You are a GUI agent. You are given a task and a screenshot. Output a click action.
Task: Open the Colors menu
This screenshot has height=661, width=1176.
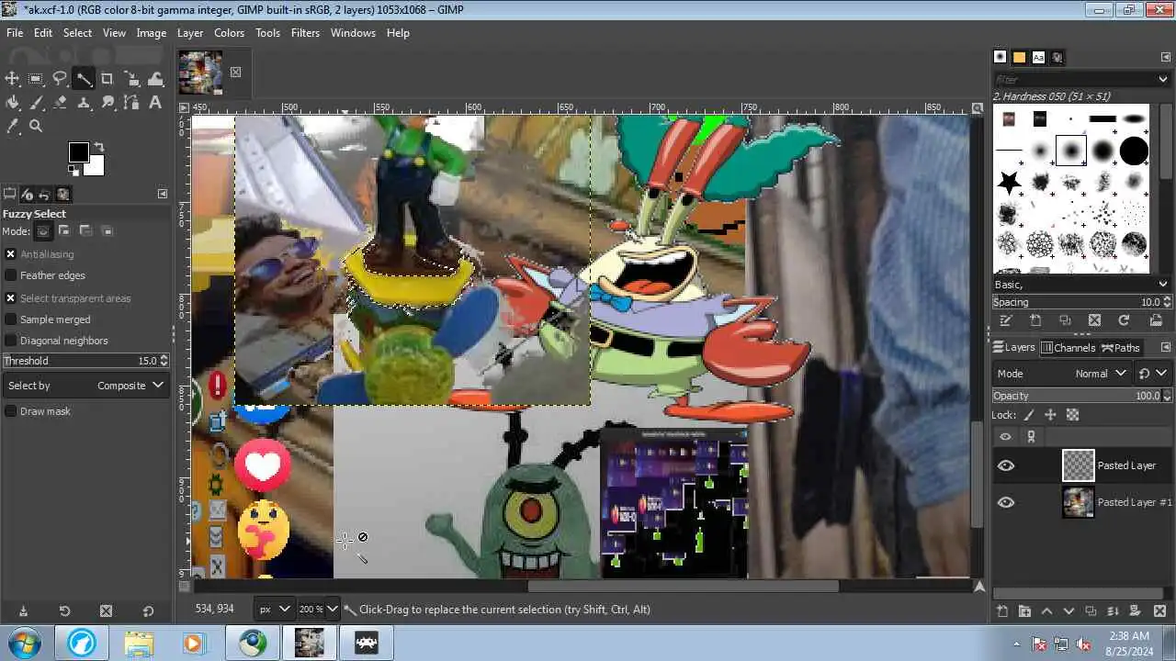coord(229,32)
